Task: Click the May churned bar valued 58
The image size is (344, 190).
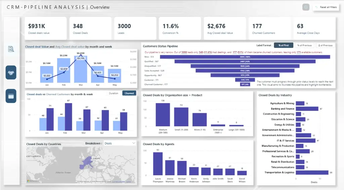Action: [124, 122]
